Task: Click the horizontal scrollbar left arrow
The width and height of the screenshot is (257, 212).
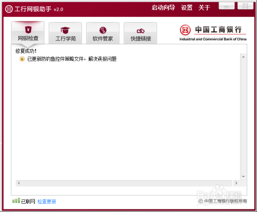Action: (19, 183)
